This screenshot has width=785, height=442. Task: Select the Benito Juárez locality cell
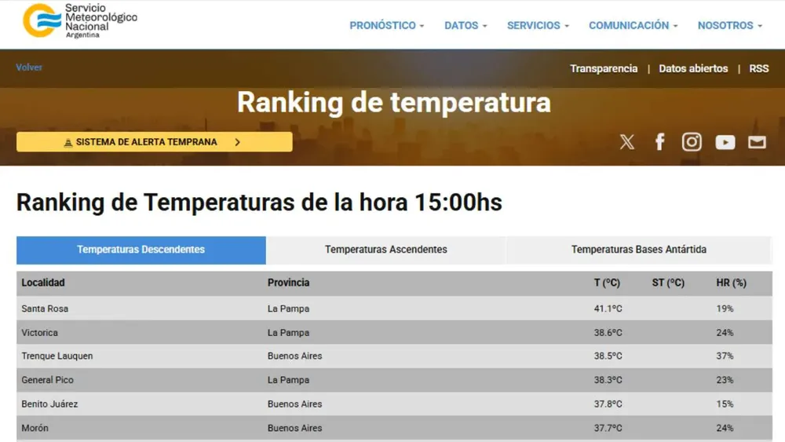(x=49, y=404)
